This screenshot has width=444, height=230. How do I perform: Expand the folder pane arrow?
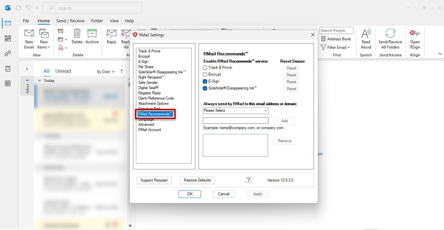(27, 69)
